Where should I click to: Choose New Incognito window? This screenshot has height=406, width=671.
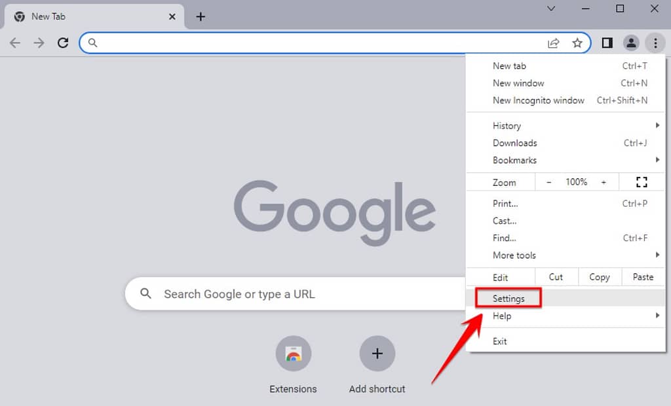(566, 100)
